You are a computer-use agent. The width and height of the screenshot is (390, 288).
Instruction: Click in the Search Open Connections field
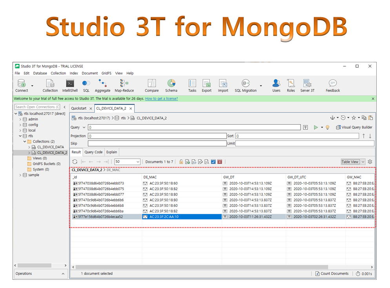click(37, 107)
